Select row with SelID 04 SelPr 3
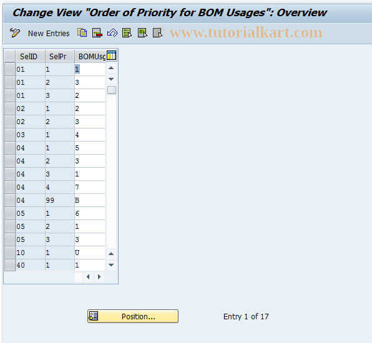 click(x=10, y=174)
